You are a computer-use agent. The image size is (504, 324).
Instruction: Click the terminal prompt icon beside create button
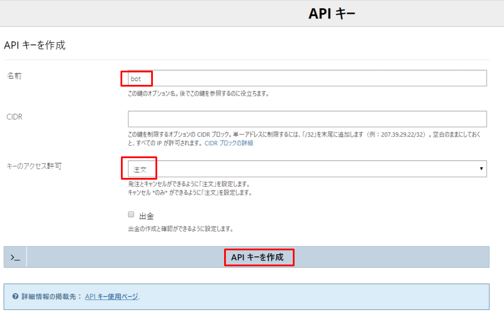[x=15, y=257]
